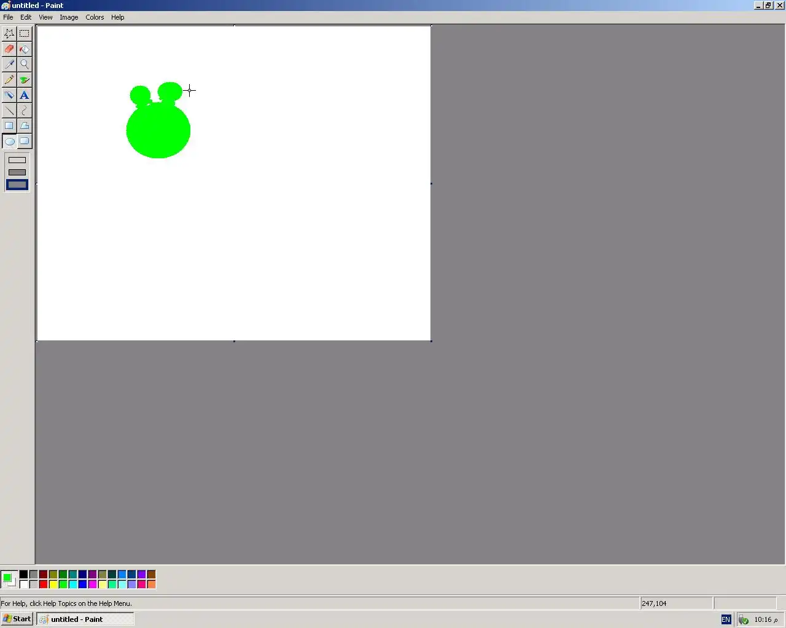Pick the magenta color swatch
786x628 pixels.
pos(92,584)
